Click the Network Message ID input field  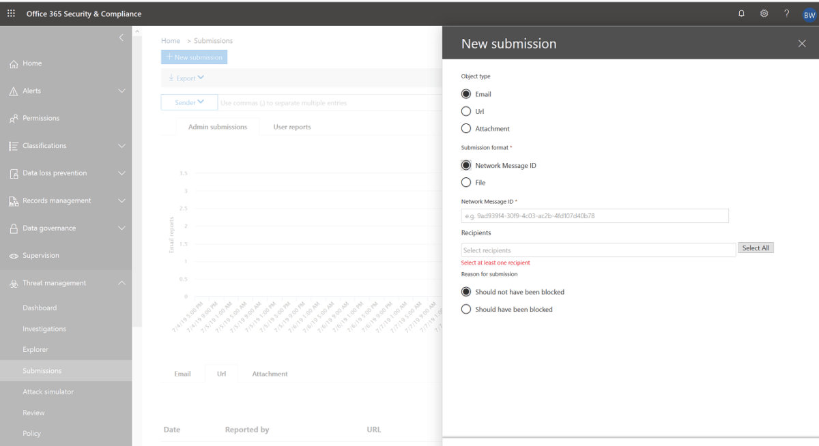(x=594, y=216)
